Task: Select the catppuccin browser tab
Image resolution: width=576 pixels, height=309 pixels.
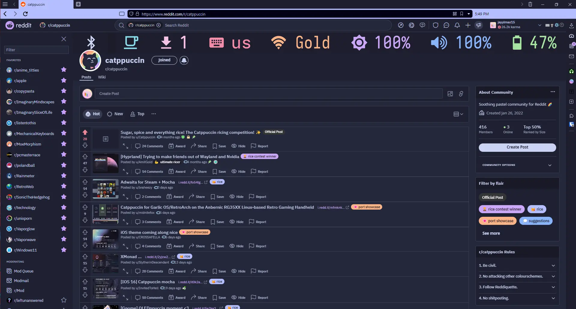Action: coord(46,4)
